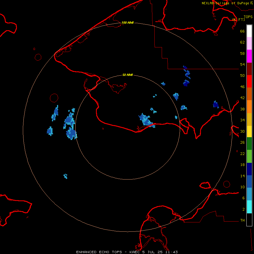Click legend value "58"
Viewport: 254px width, 254px height.
tap(242, 53)
